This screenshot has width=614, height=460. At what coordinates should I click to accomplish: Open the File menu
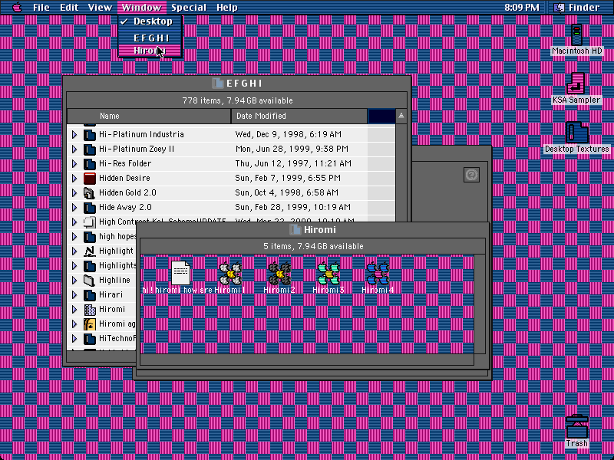coord(41,7)
